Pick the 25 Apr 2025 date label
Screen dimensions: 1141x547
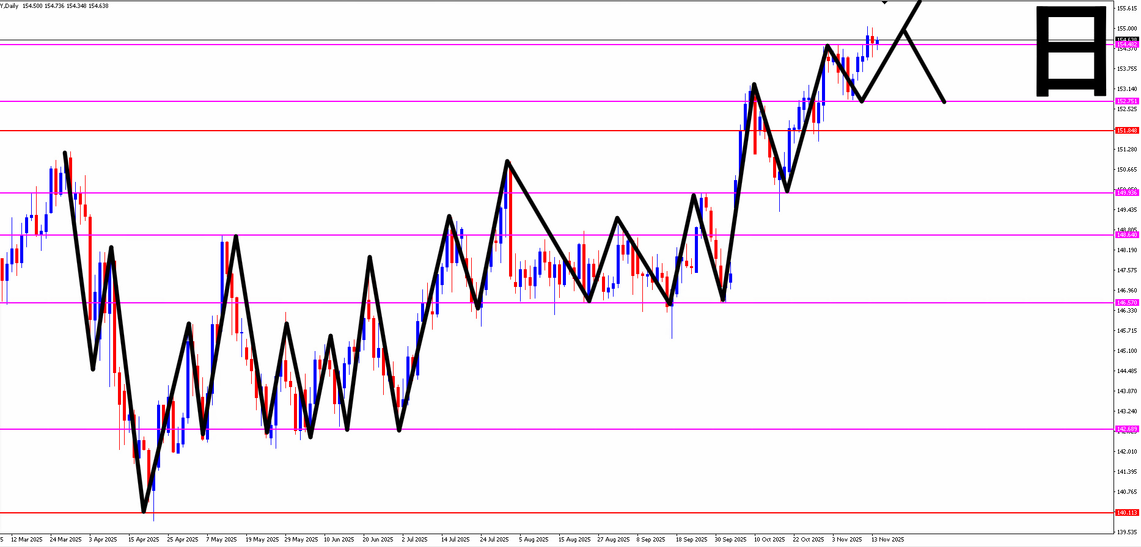[x=183, y=540]
